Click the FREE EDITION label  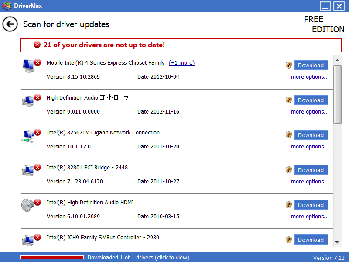point(324,24)
